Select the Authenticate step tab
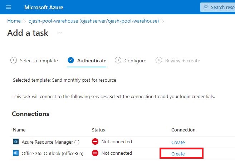235x168 pixels. (87, 61)
